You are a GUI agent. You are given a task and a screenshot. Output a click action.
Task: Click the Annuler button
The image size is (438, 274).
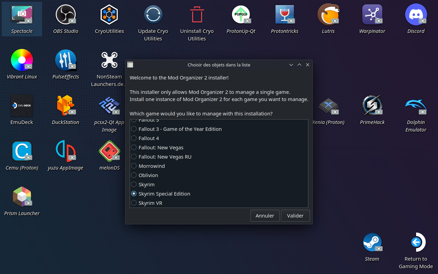[x=265, y=216]
